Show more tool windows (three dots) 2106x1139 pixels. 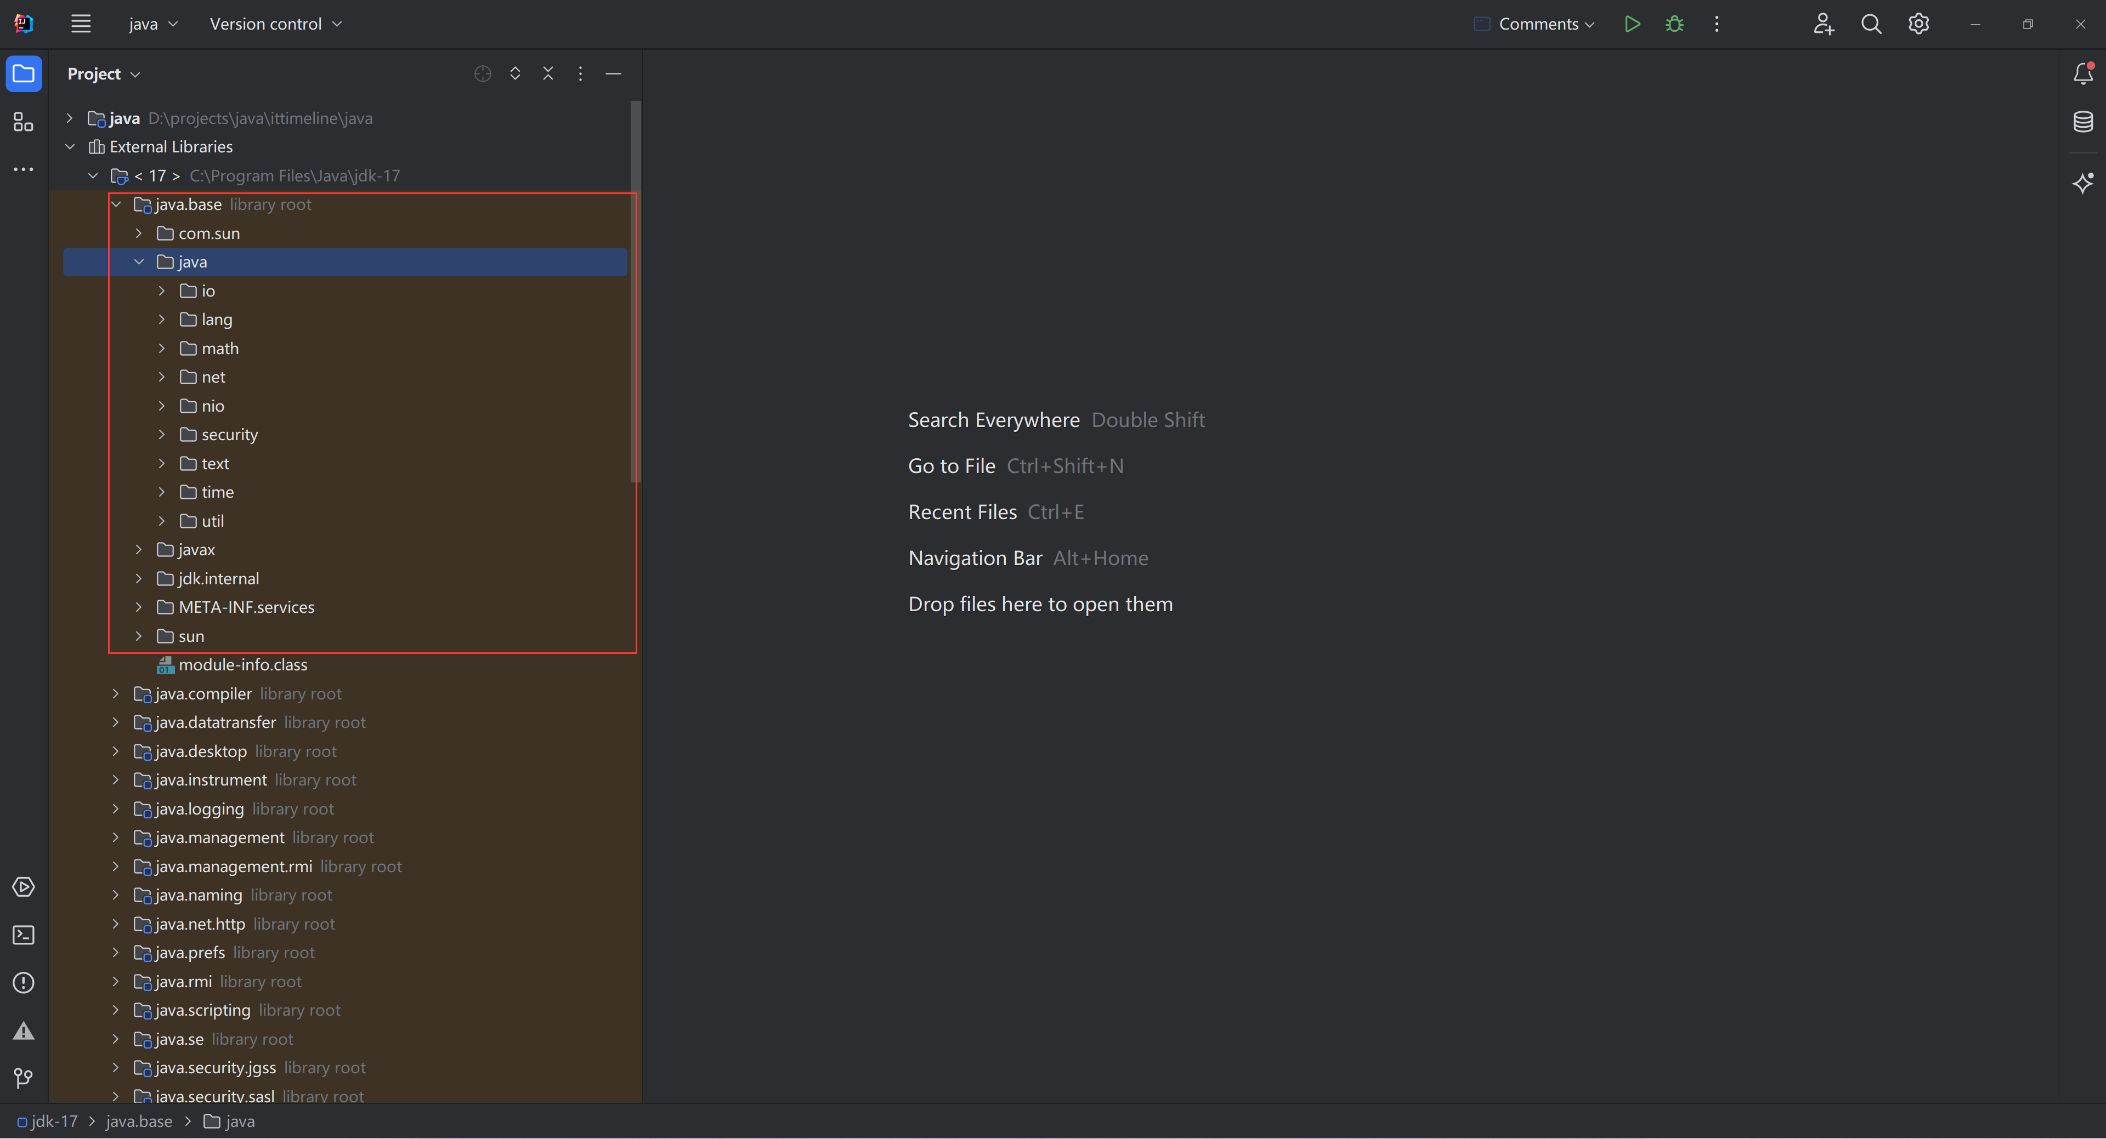(x=24, y=169)
